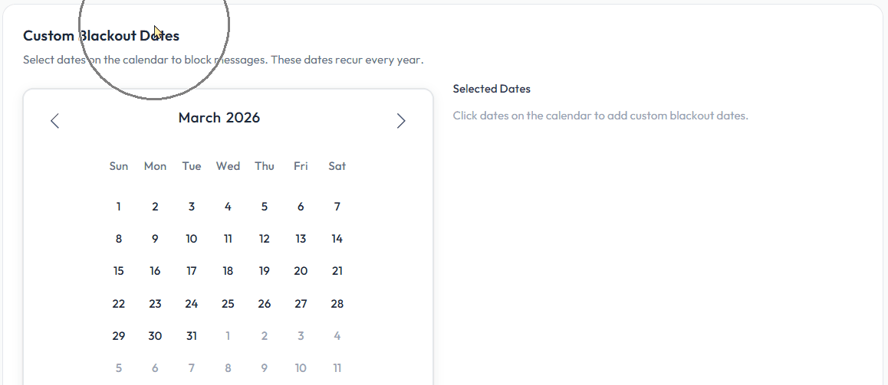Screen dimensions: 888x385
Task: Pick March 4 on the calendar
Action: [x=228, y=207]
